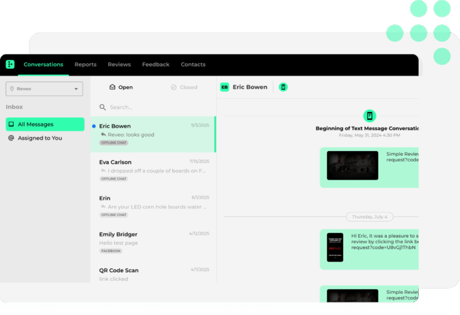Open the phone image thumbnail in Eric's message
This screenshot has width=460, height=315.
point(335,247)
